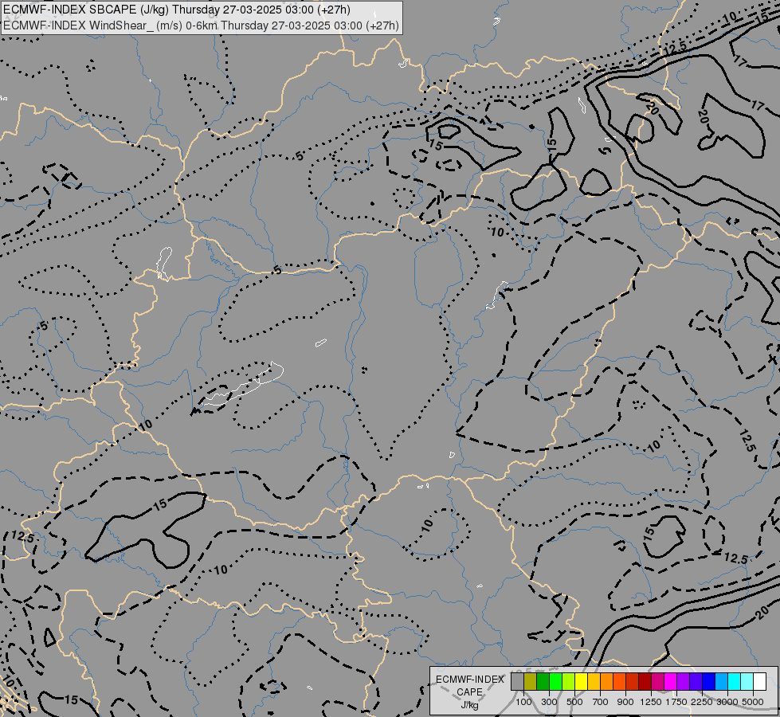Image resolution: width=780 pixels, height=717 pixels.
Task: Click the ECMWF-INDEX legend title text
Action: pos(469,680)
